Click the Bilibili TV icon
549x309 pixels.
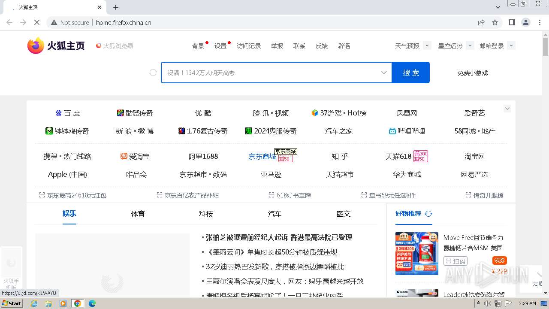coord(392,131)
